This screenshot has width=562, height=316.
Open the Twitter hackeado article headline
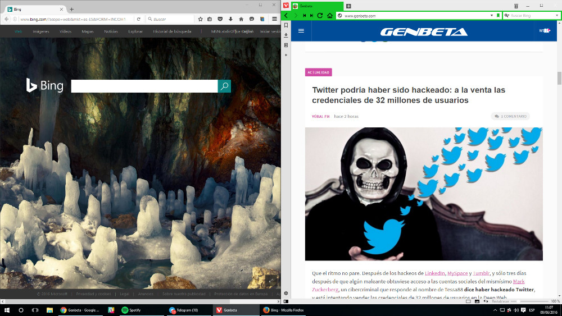pyautogui.click(x=408, y=95)
